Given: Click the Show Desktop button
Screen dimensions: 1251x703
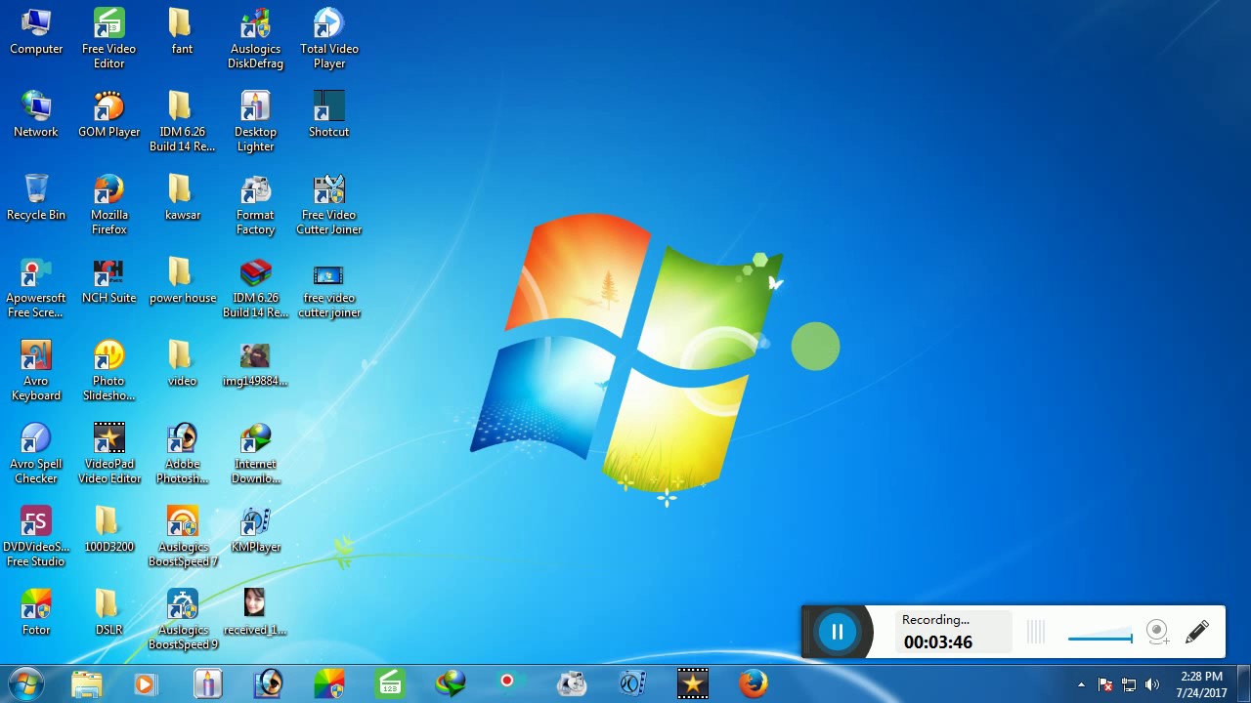Looking at the screenshot, I should tap(1243, 683).
